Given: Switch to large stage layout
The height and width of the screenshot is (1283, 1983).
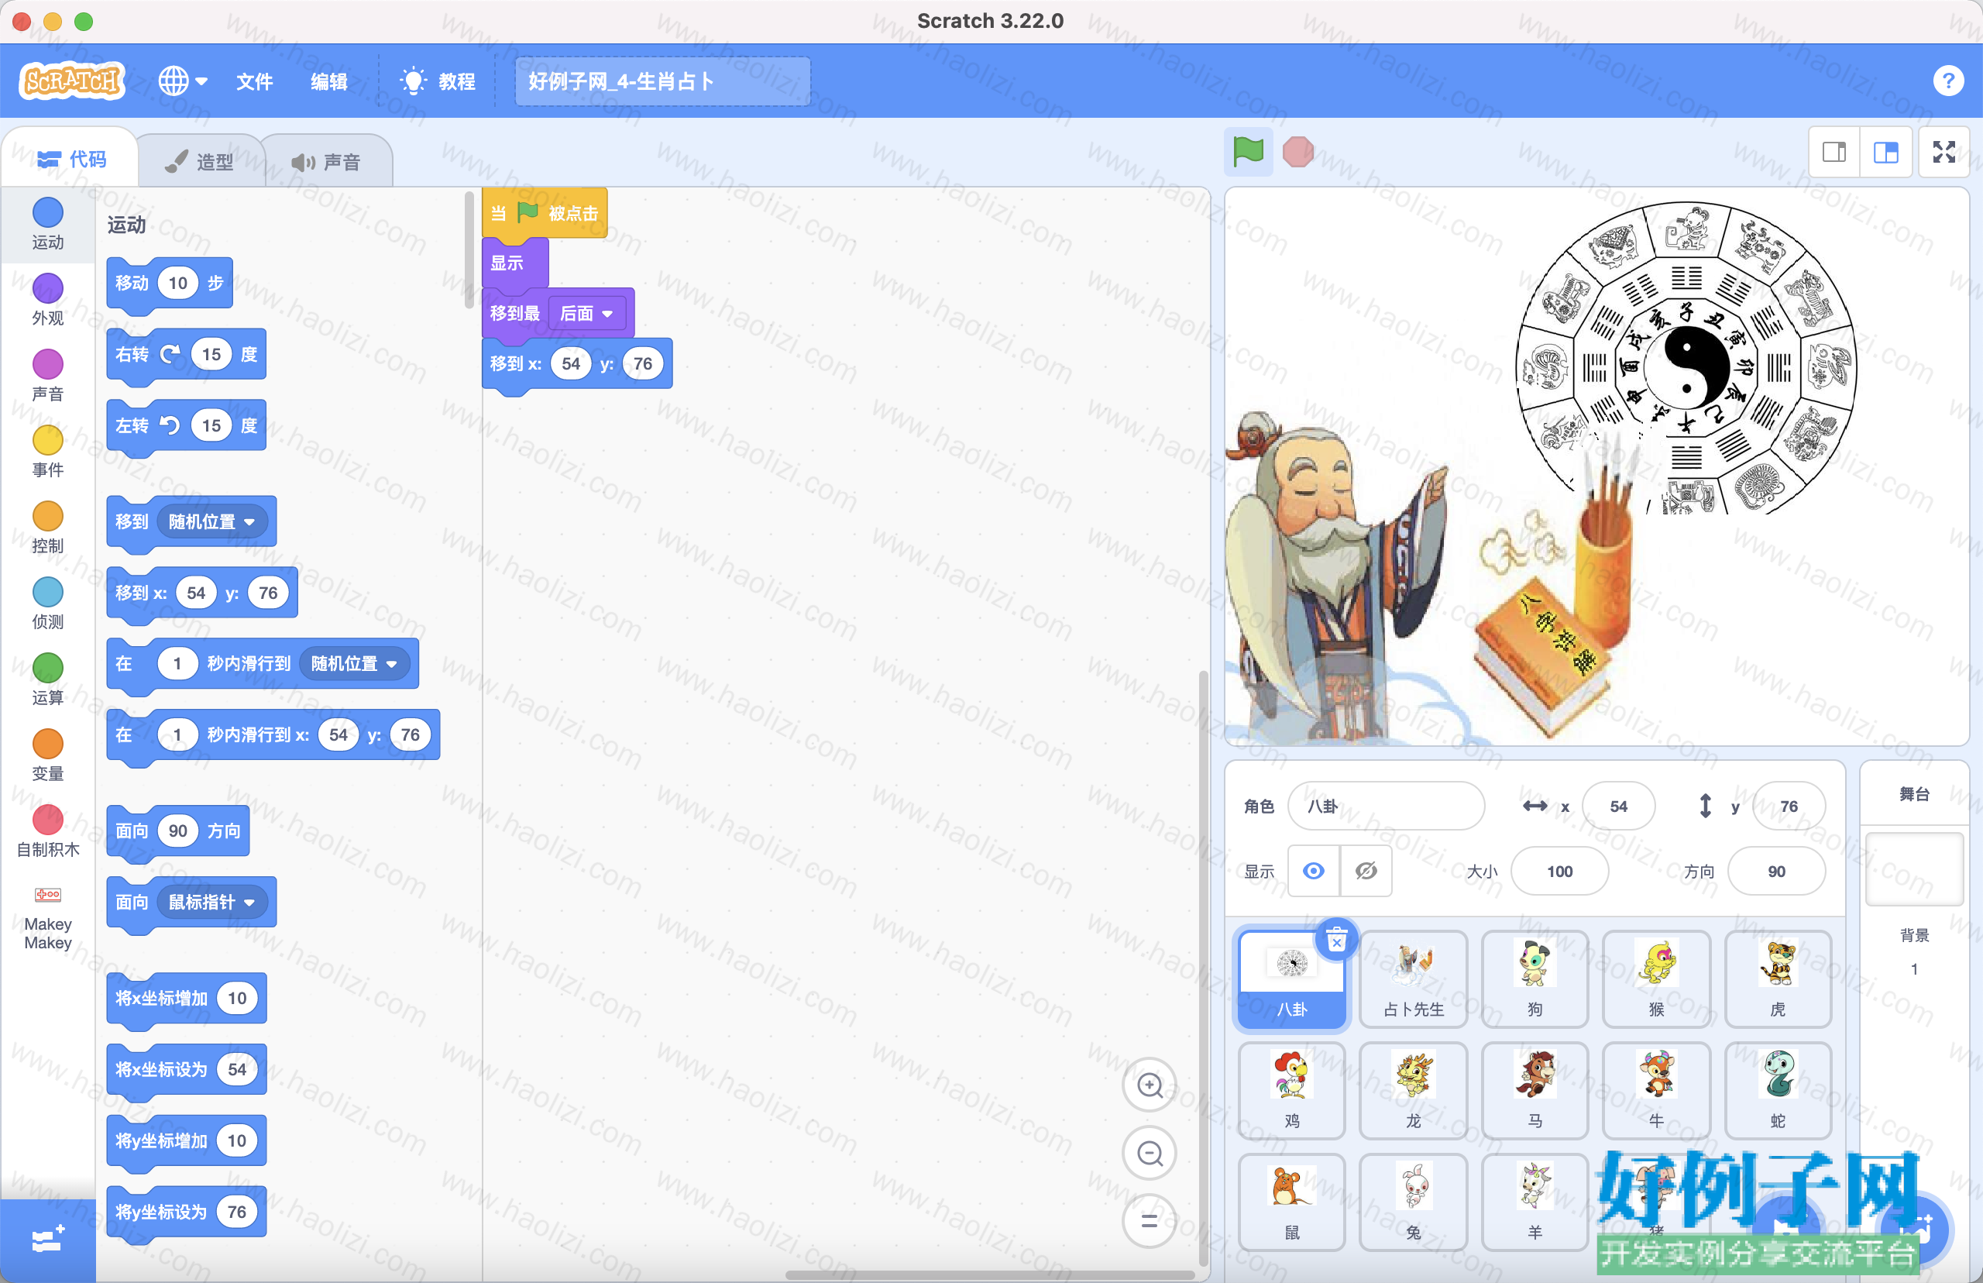Looking at the screenshot, I should [x=1885, y=152].
